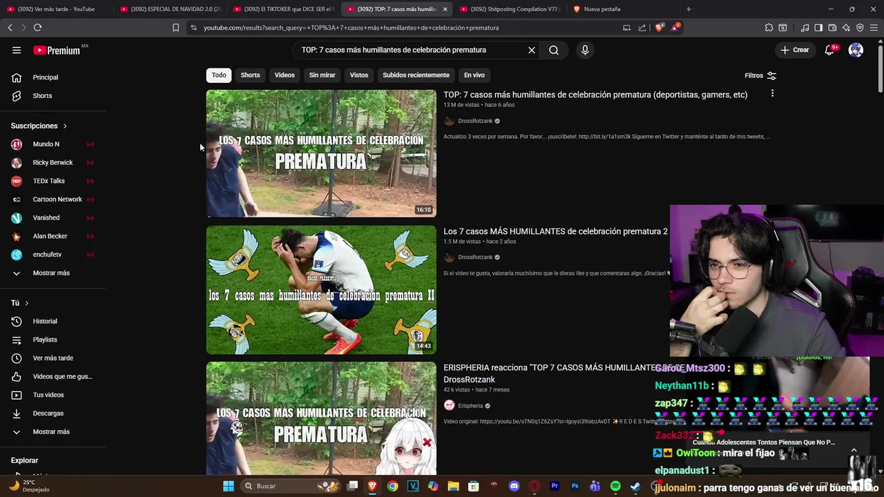Viewport: 884px width, 497px height.
Task: Select the Videos filter chip
Action: pyautogui.click(x=285, y=75)
